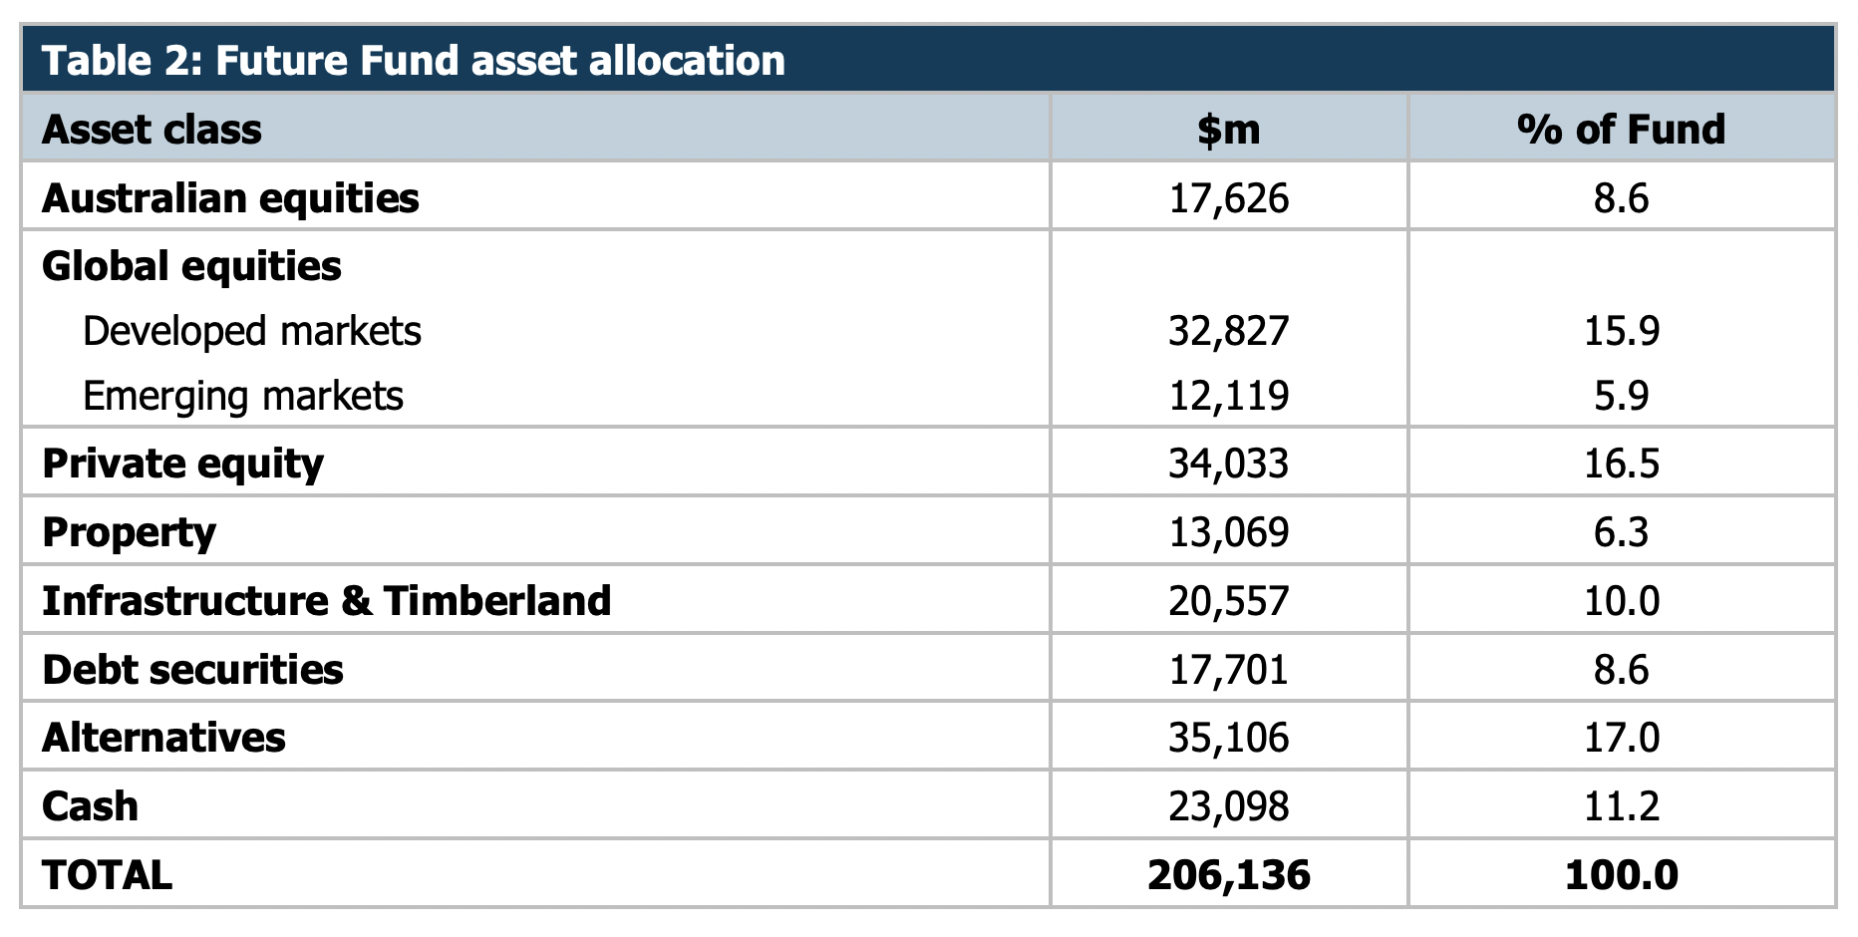1858x937 pixels.
Task: Select the 'Private equity' row label
Action: point(182,464)
